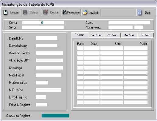The image size is (157, 121).
Task: Click the Fator column header
Action: [x=118, y=44]
